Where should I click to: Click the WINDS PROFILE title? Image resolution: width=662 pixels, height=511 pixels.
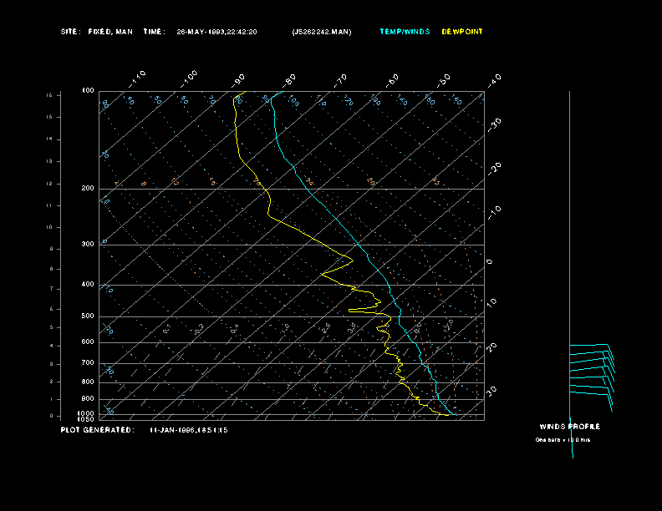point(569,427)
